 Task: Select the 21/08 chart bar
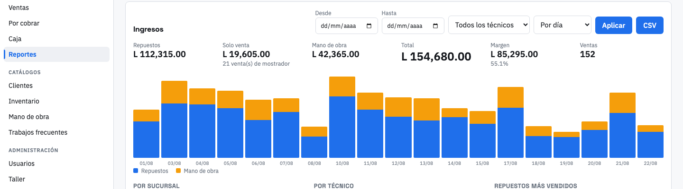(622, 125)
